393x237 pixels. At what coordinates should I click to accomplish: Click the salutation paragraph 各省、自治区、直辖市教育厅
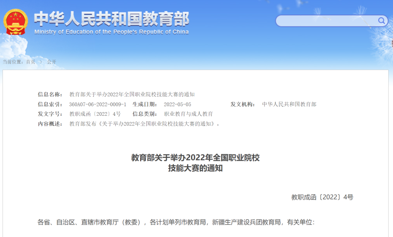[176, 222]
